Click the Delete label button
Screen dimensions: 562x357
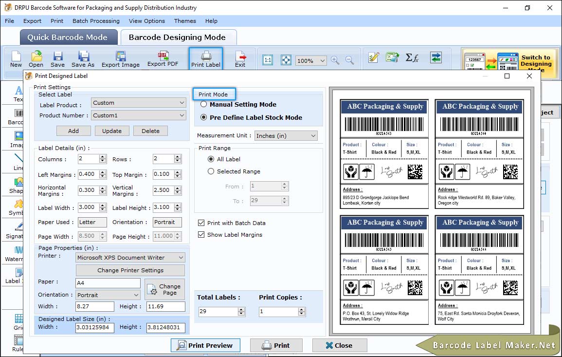click(x=150, y=131)
